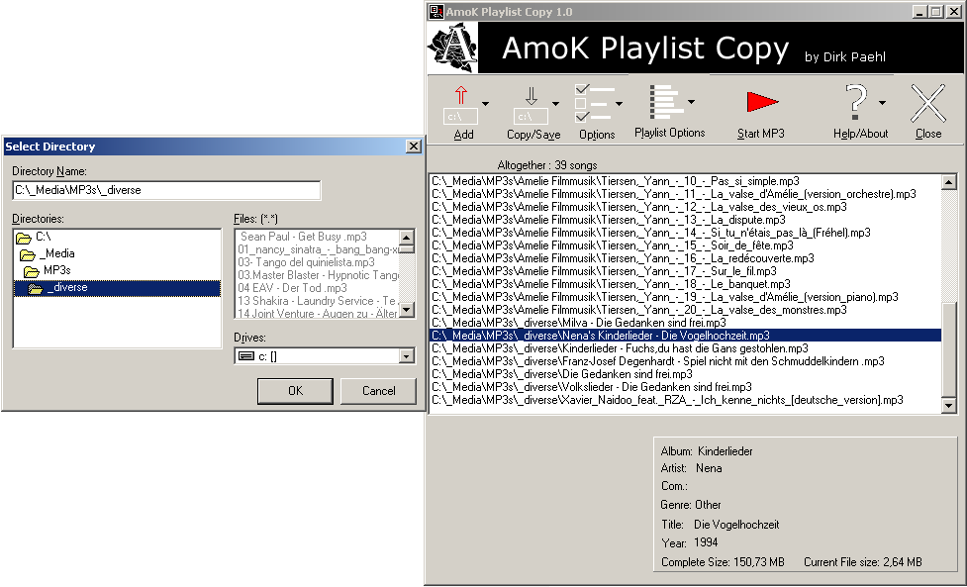Viewport: 967px width, 587px height.
Task: Click OK in Select Directory dialog
Action: [295, 391]
